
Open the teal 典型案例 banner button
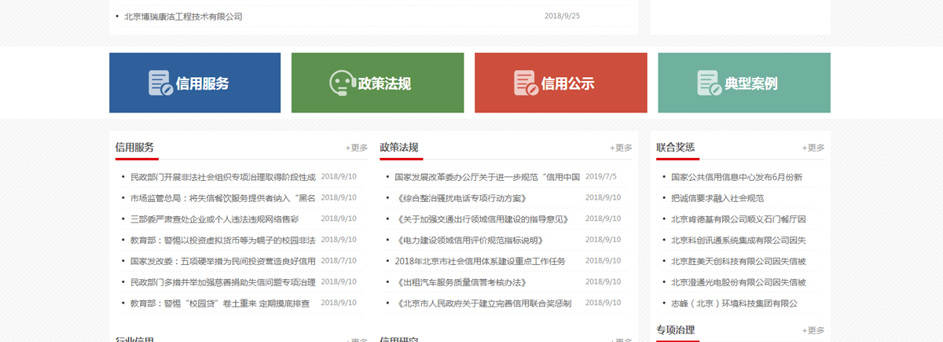coord(744,83)
